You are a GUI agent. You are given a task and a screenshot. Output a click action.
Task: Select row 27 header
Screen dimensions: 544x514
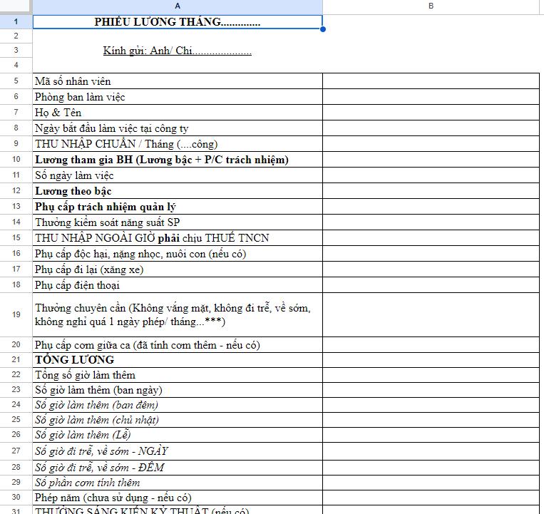click(x=16, y=451)
